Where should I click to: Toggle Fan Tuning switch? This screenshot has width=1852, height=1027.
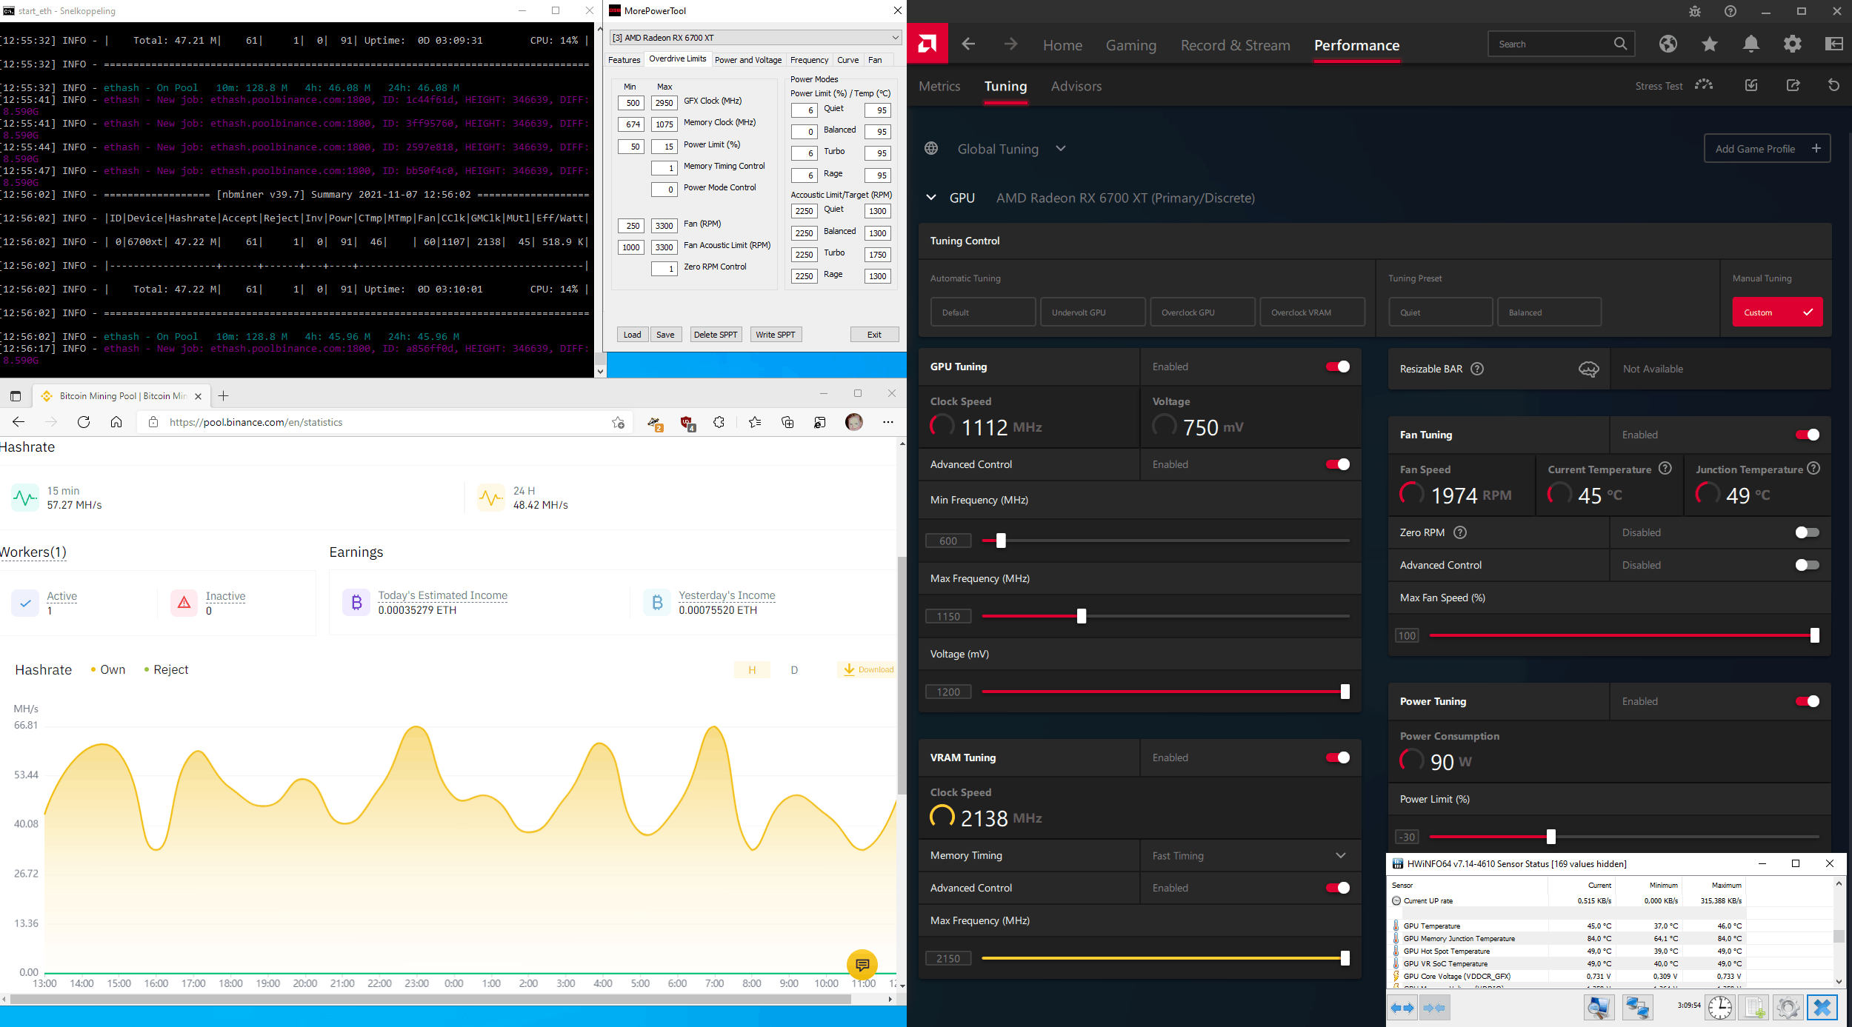[1808, 435]
